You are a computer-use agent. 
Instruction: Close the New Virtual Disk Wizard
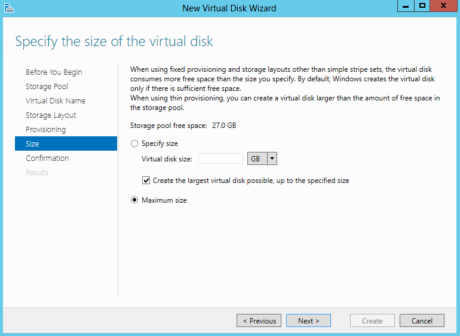click(443, 6)
